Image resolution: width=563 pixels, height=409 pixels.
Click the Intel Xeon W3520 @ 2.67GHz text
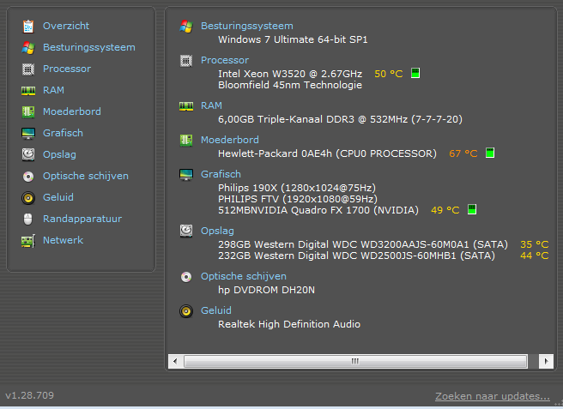[x=290, y=74]
